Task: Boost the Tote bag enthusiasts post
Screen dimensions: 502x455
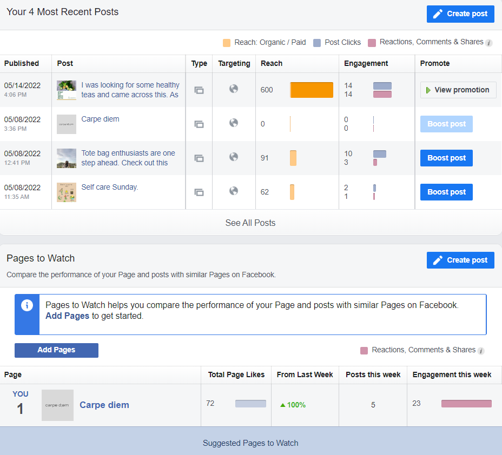Action: click(446, 158)
